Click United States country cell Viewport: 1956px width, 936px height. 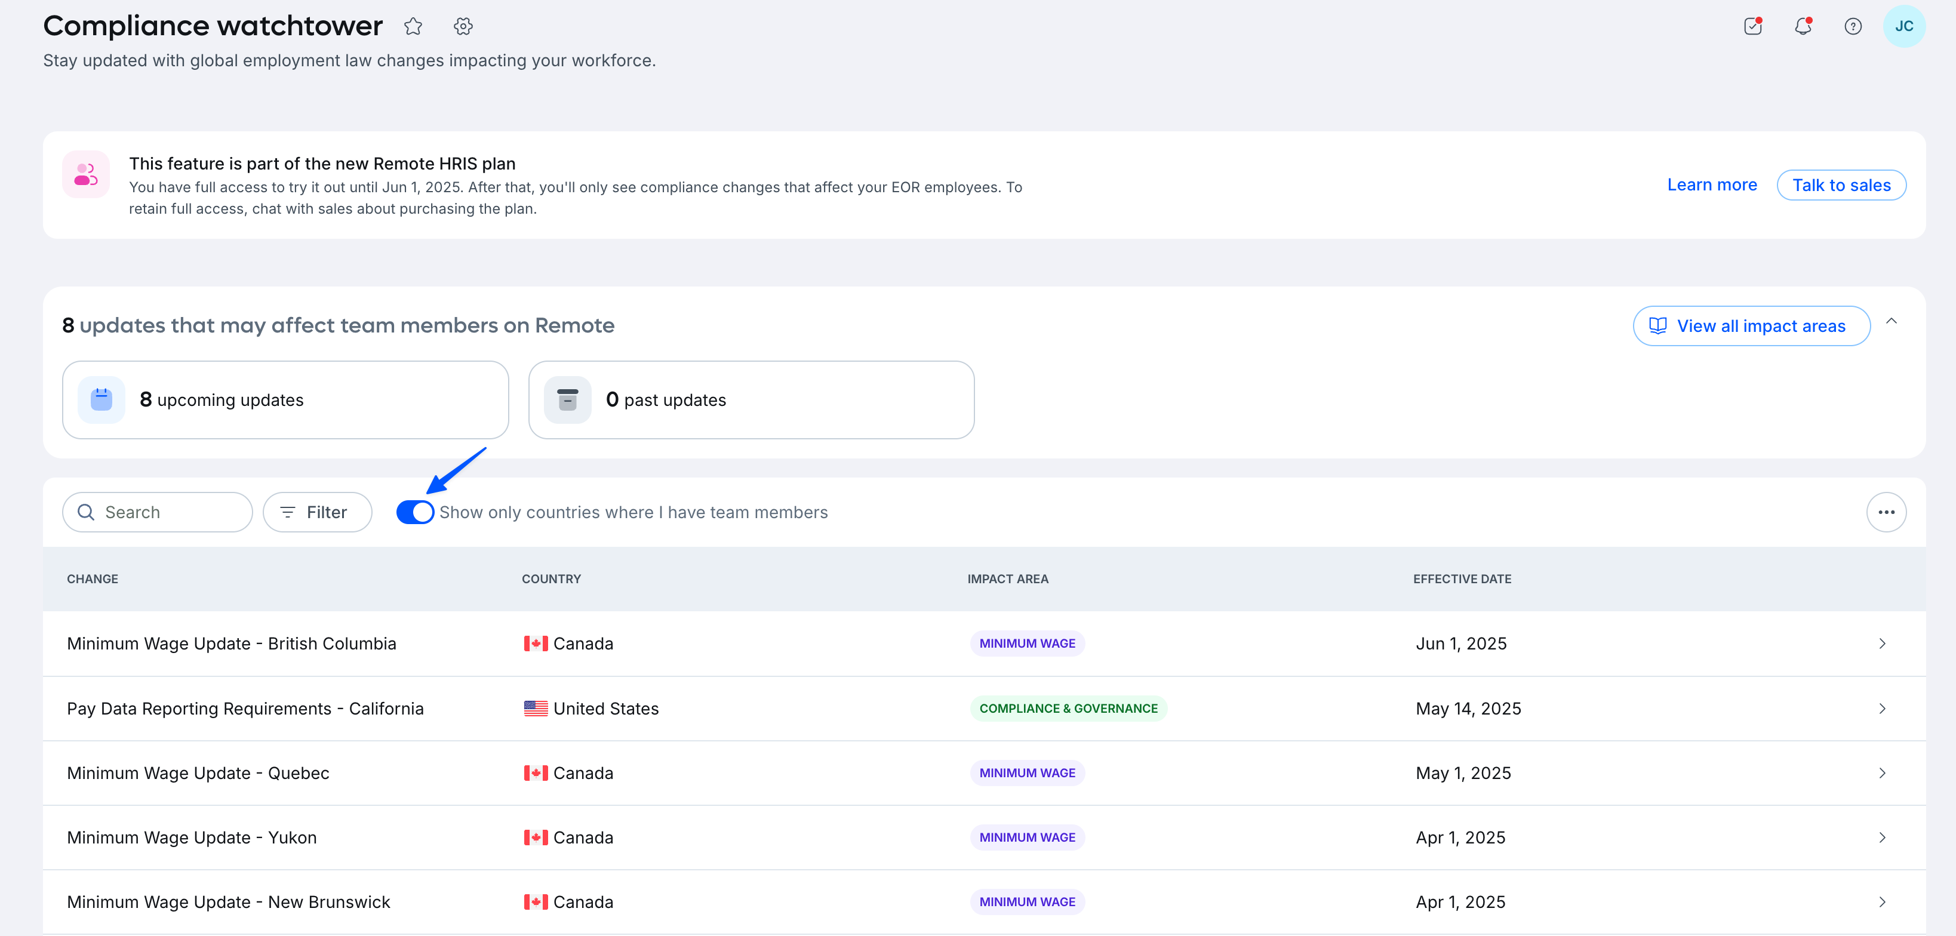pyautogui.click(x=592, y=708)
